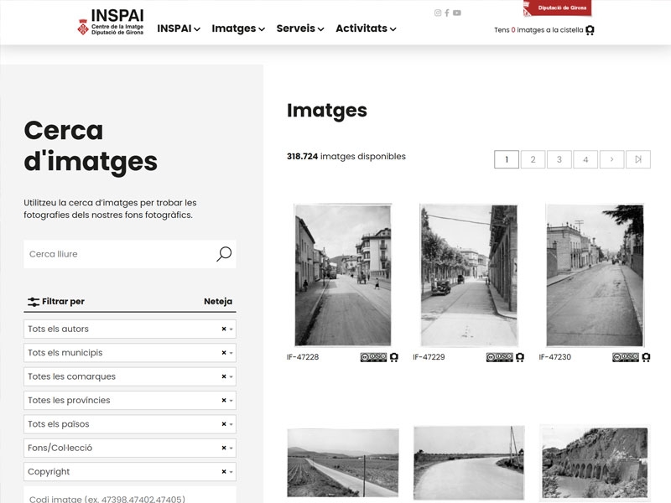Add image IF-47229 to the cistella
Image resolution: width=671 pixels, height=503 pixels.
click(520, 356)
